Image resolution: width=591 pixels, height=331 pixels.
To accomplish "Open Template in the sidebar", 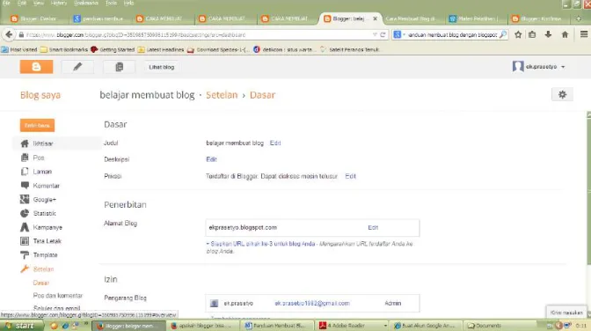I will (x=45, y=255).
